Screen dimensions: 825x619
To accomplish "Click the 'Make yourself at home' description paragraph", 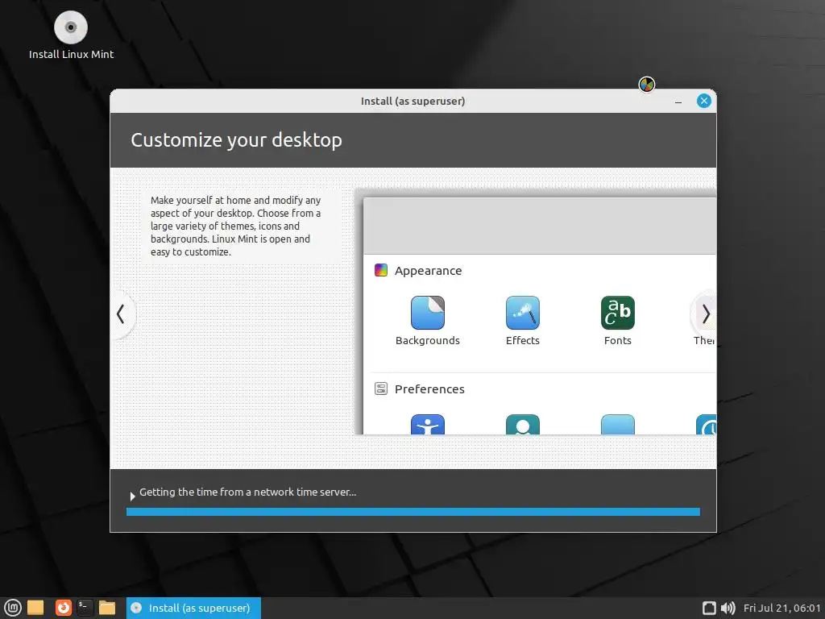I will pyautogui.click(x=236, y=226).
